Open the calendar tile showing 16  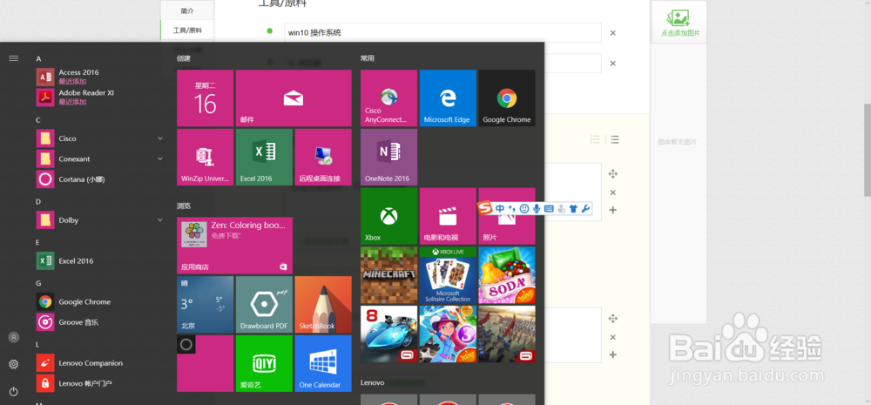point(205,98)
